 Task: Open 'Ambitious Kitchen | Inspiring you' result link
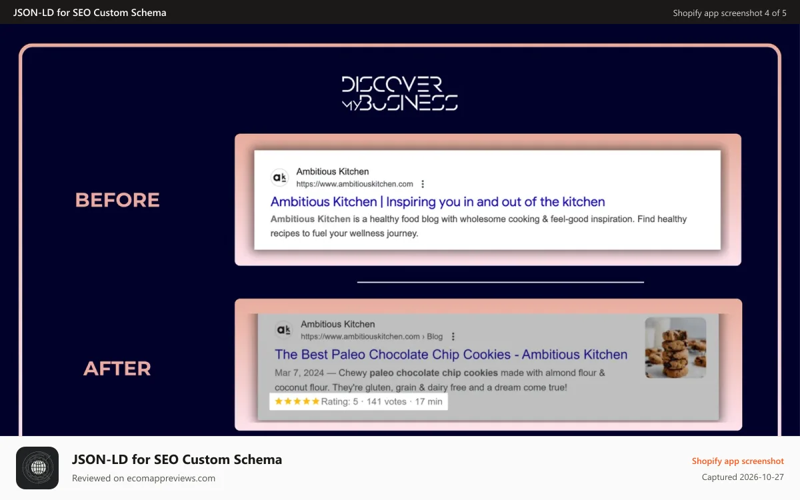coord(437,201)
